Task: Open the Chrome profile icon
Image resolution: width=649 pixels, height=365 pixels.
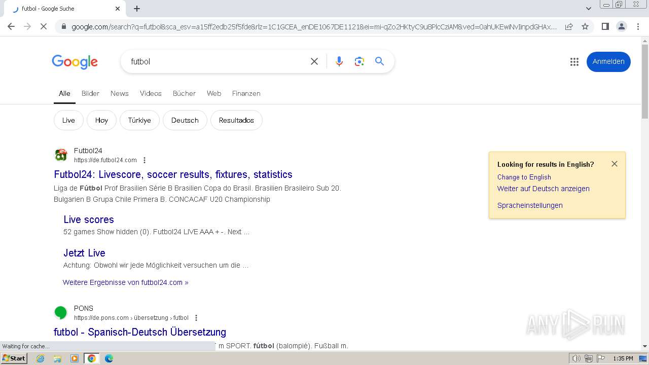Action: (x=621, y=26)
